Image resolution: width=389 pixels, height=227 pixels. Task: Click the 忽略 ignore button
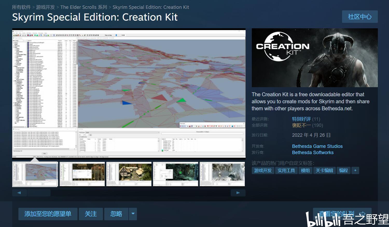tap(116, 214)
